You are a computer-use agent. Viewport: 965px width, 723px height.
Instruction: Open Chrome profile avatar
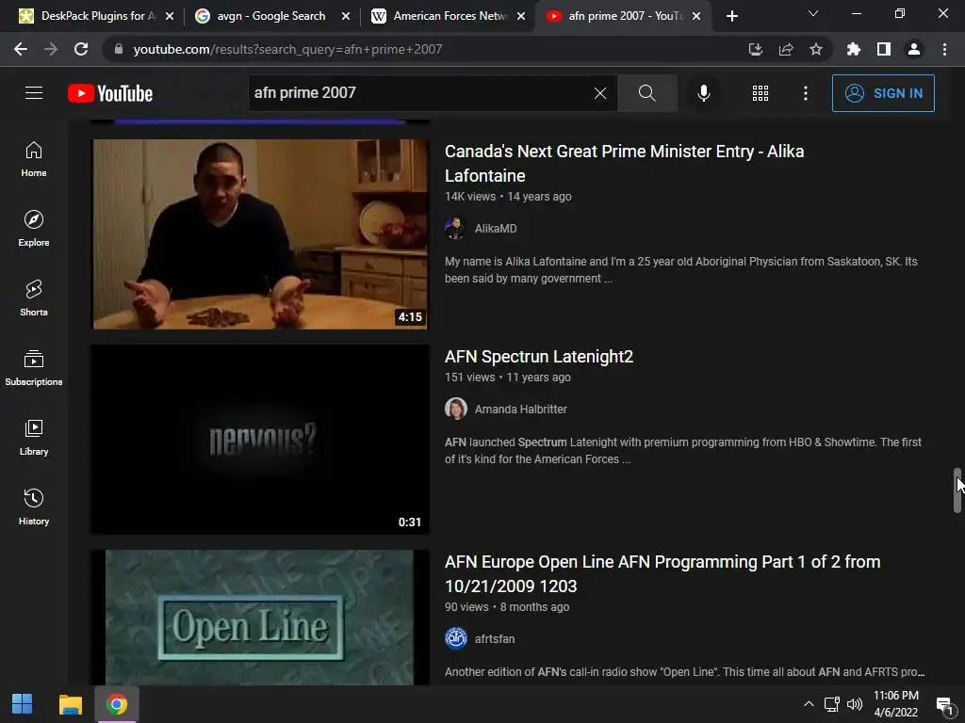tap(914, 49)
